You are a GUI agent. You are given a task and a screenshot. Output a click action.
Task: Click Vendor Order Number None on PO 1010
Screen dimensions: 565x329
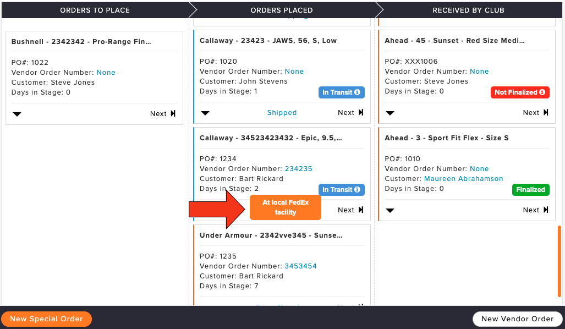(x=479, y=169)
